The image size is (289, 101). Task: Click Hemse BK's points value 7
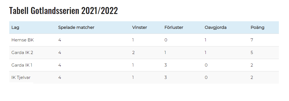pos(252,40)
